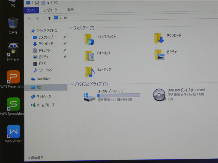
Task: Click pin icon beside sidebar ダウンロード
Action: (64, 44)
